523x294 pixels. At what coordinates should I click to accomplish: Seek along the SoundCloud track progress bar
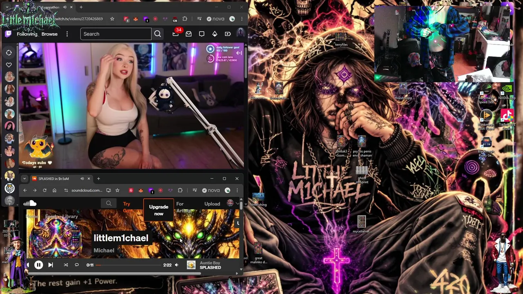129,265
